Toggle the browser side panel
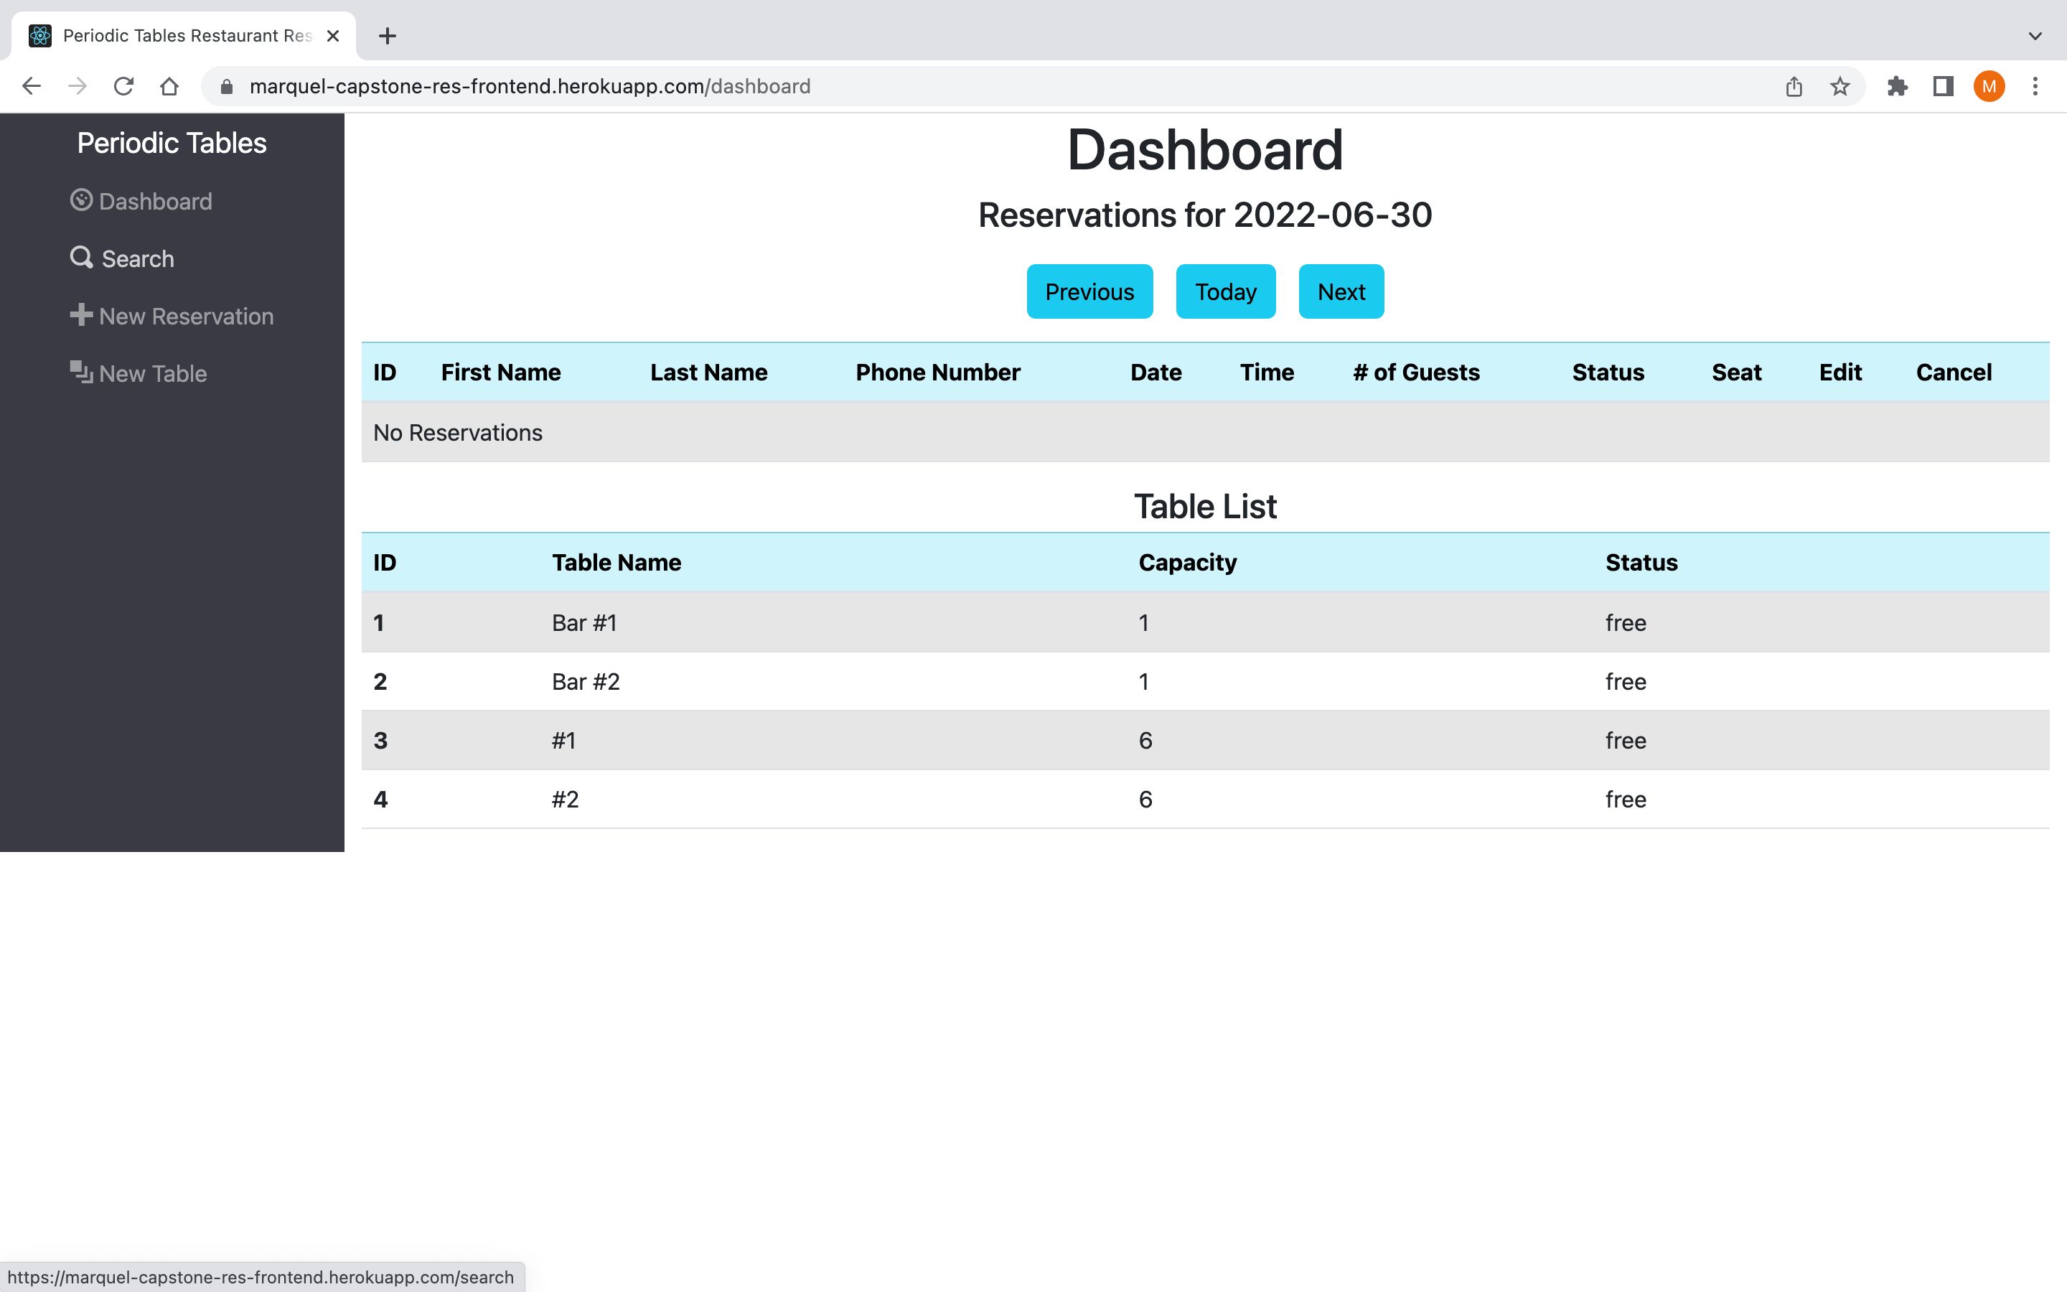This screenshot has width=2067, height=1292. 1943,86
